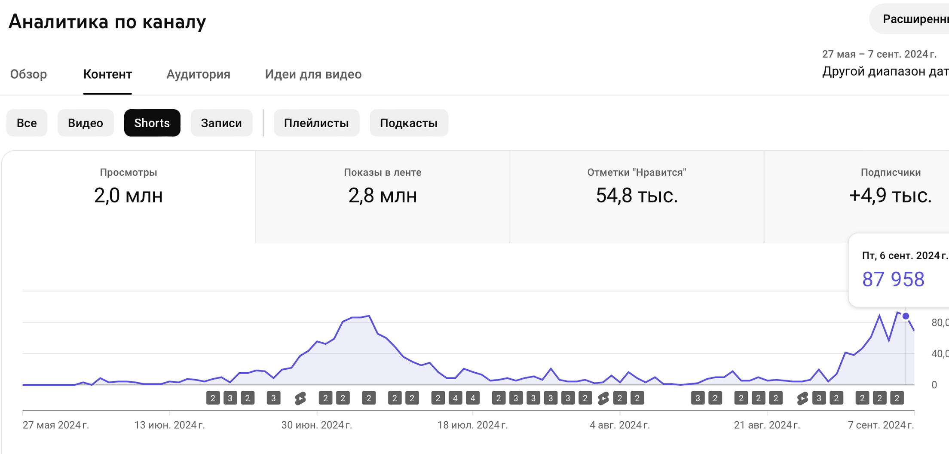
Task: Click the highlighted 6 сент. chart data point
Action: pyautogui.click(x=906, y=316)
